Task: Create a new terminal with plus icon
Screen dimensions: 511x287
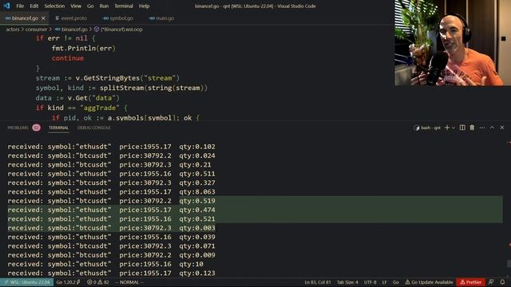Action: [x=447, y=128]
